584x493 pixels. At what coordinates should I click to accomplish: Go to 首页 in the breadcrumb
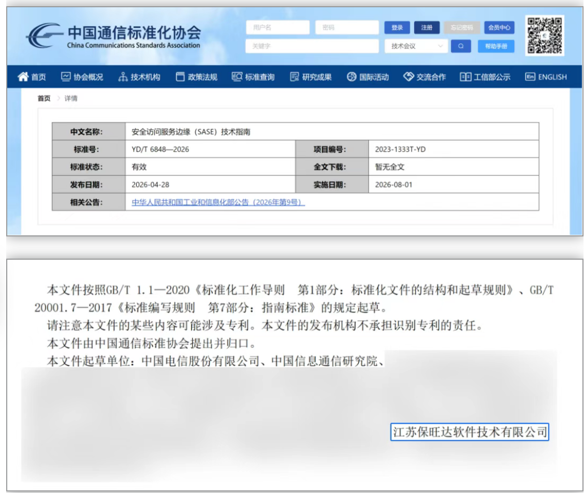pos(43,98)
